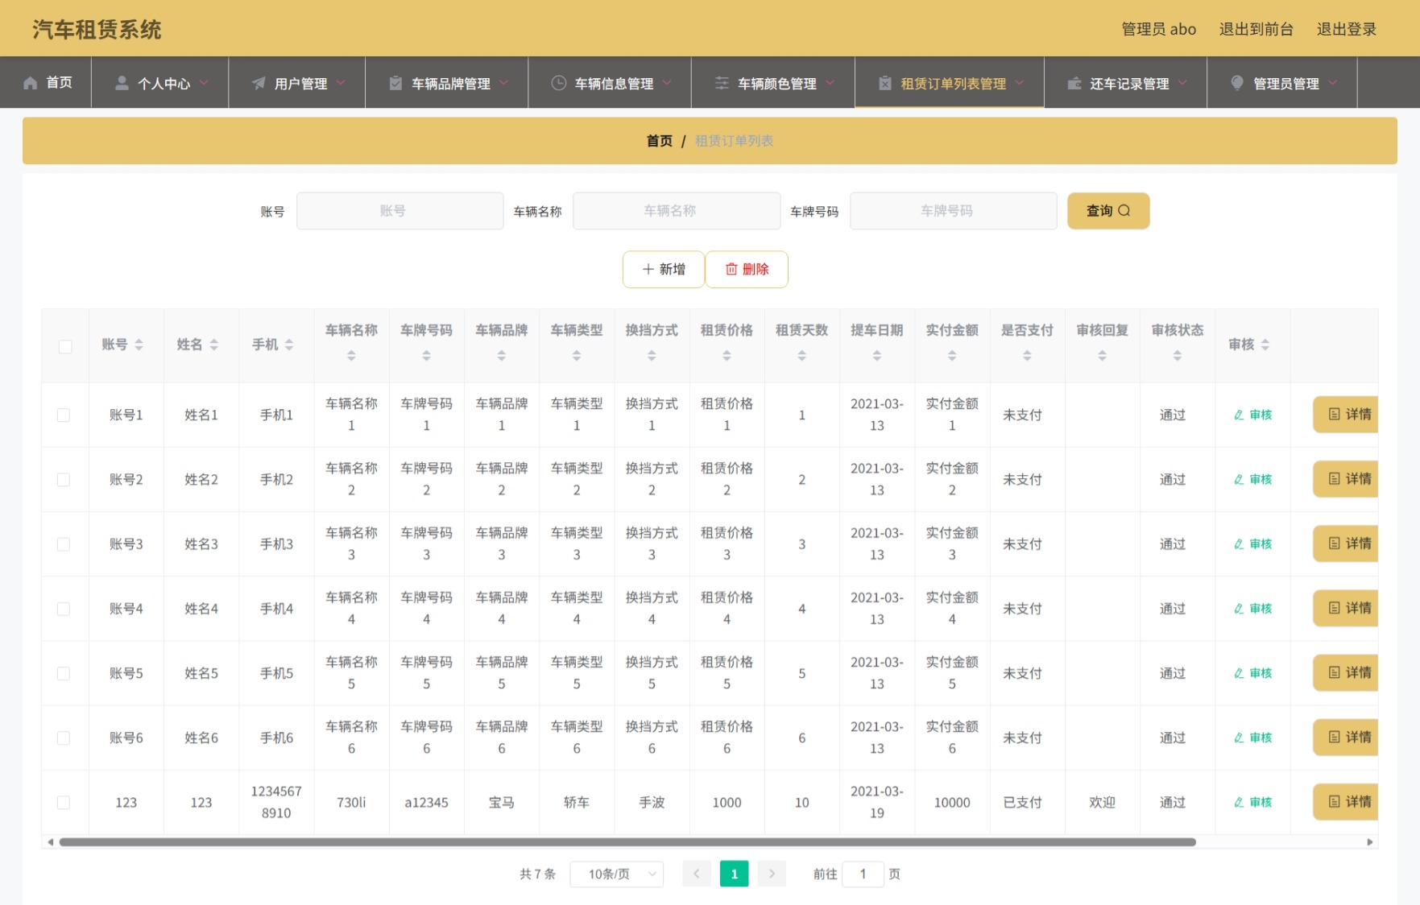
Task: Click the person icon beside 个人中心
Action: pos(122,83)
